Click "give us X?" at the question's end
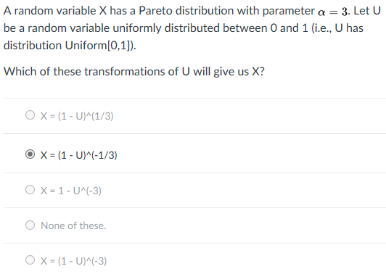Image resolution: width=386 pixels, height=274 pixels. point(239,72)
